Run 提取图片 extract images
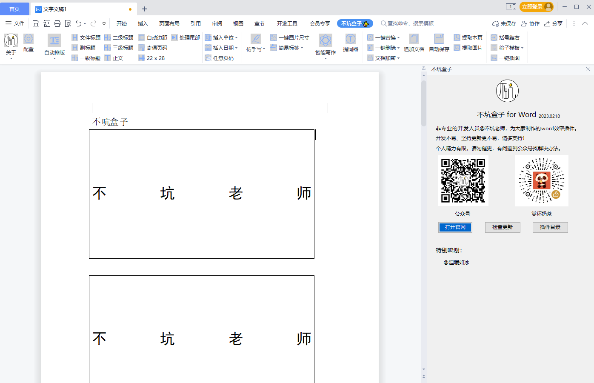594x383 pixels. click(x=468, y=48)
